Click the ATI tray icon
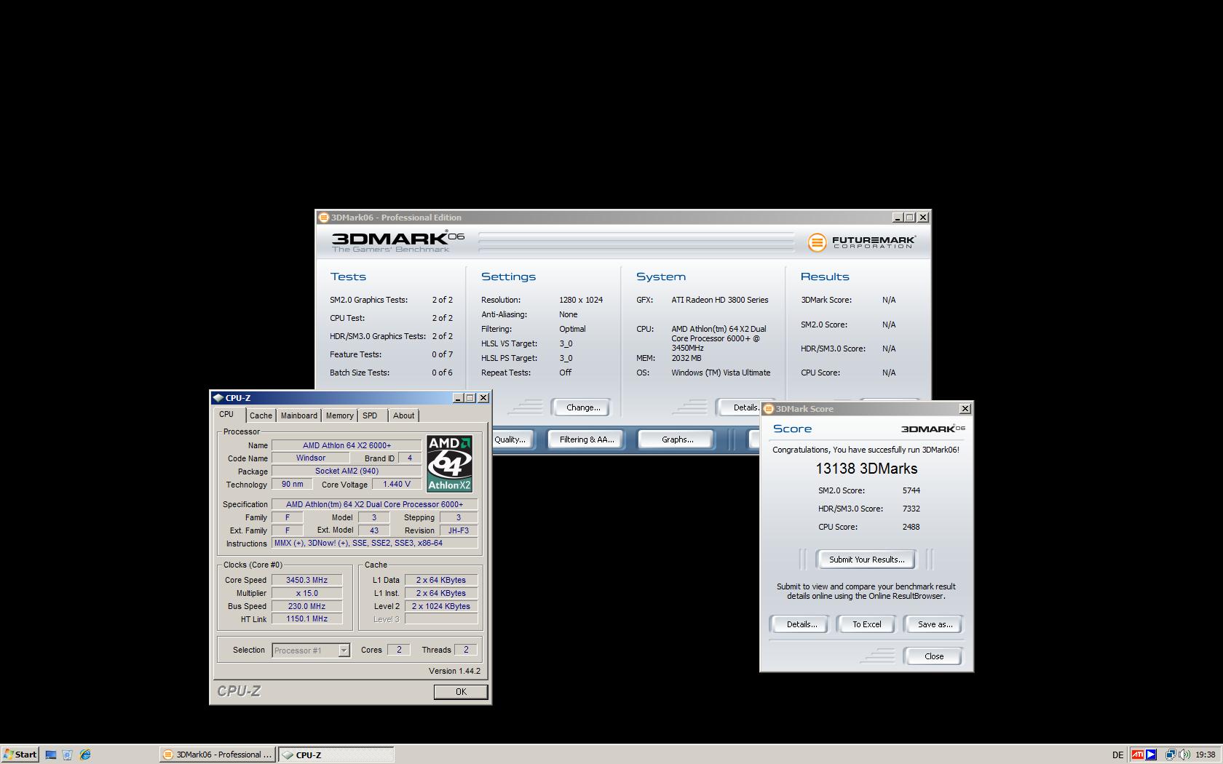Image resolution: width=1223 pixels, height=764 pixels. 1137,755
